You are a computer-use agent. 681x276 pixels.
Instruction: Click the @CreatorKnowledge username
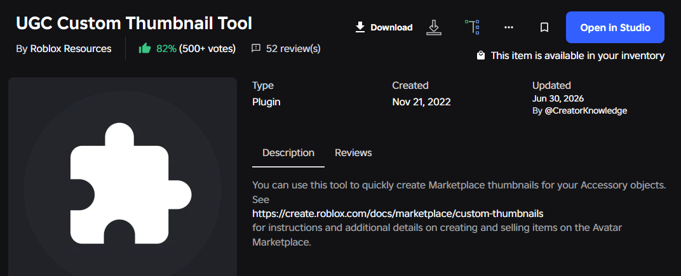586,110
